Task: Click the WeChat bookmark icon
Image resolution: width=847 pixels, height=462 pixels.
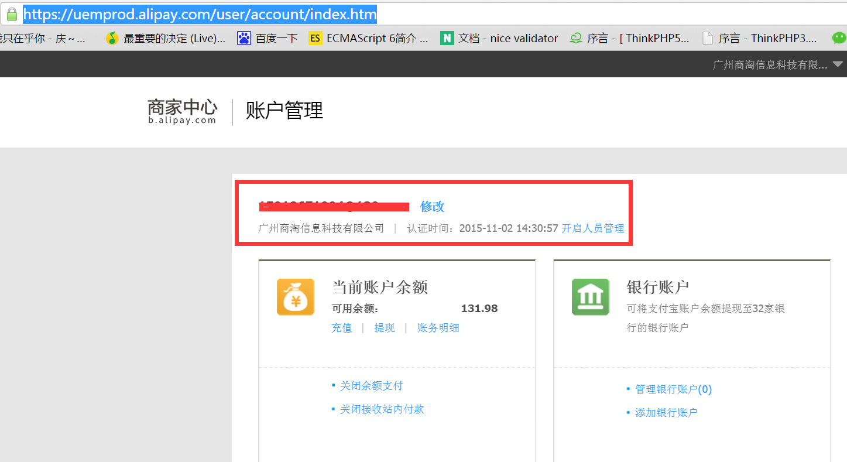Action: pyautogui.click(x=839, y=39)
